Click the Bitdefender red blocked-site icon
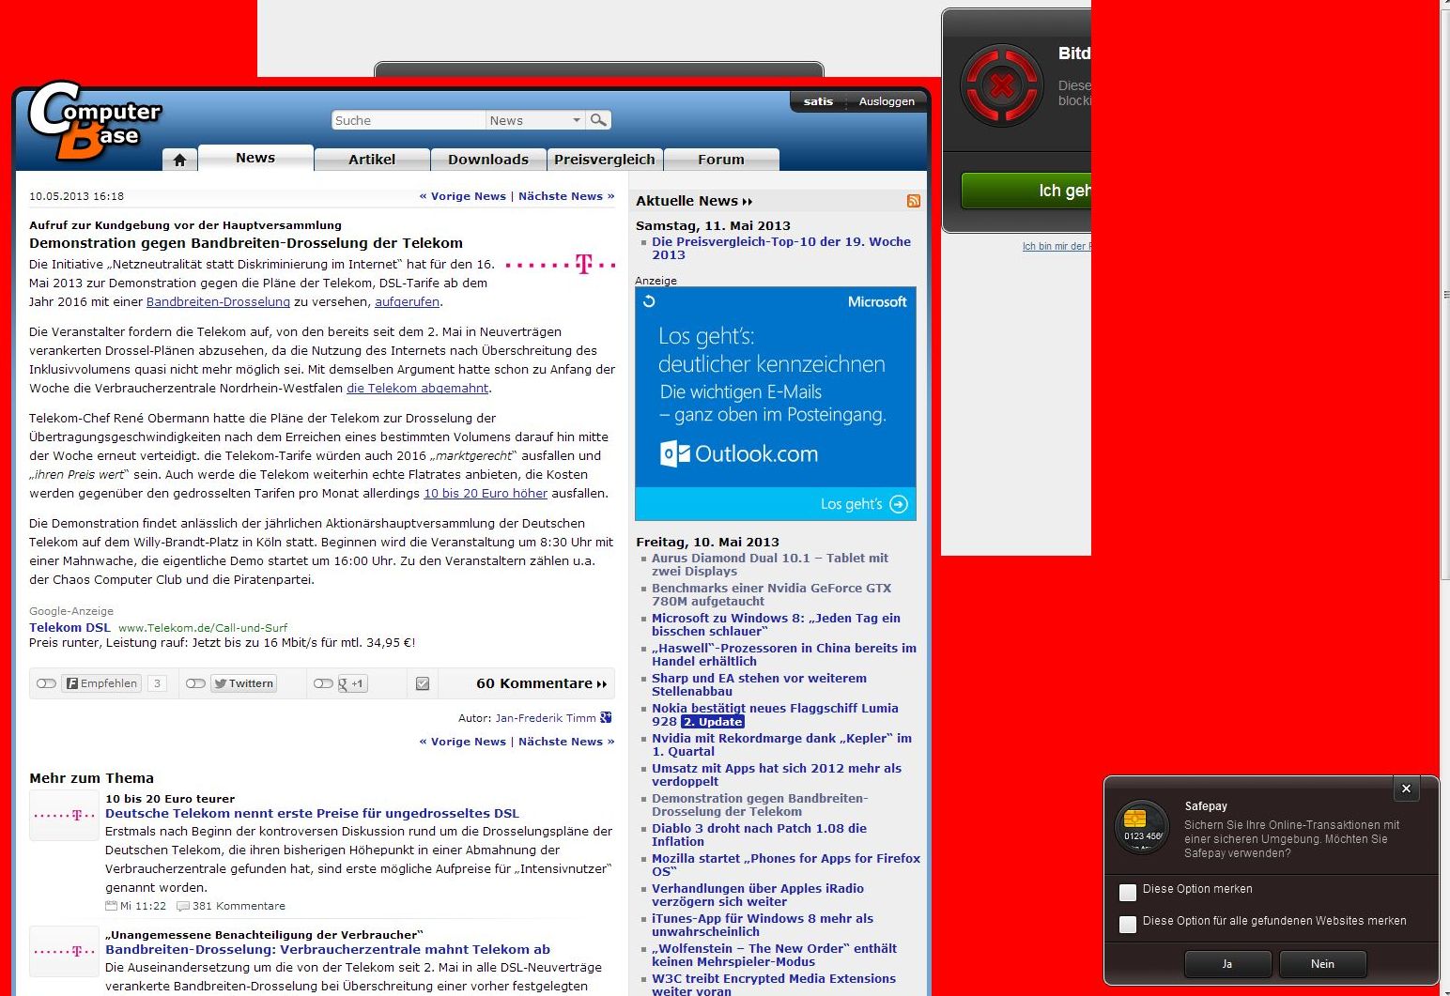1450x996 pixels. point(1002,85)
